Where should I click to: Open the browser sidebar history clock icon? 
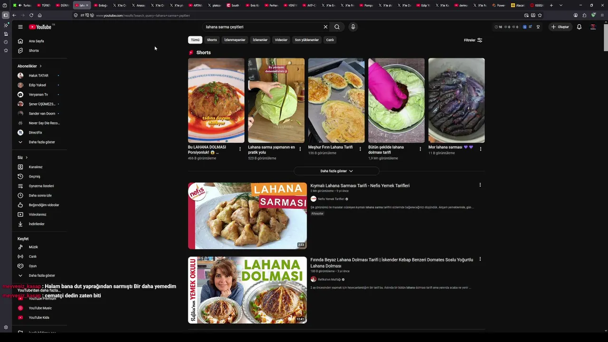pyautogui.click(x=6, y=42)
